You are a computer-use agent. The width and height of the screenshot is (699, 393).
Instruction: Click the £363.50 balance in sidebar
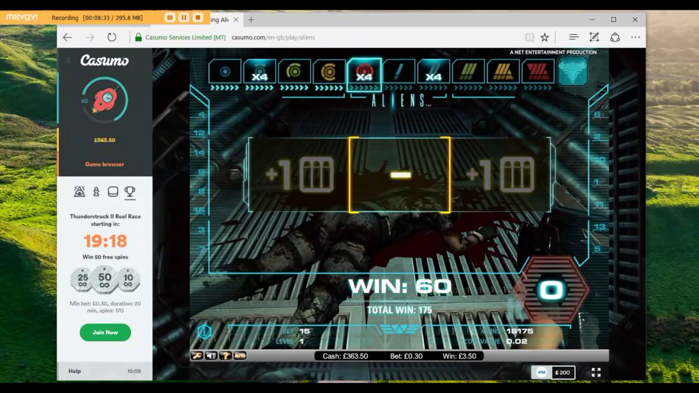[104, 140]
